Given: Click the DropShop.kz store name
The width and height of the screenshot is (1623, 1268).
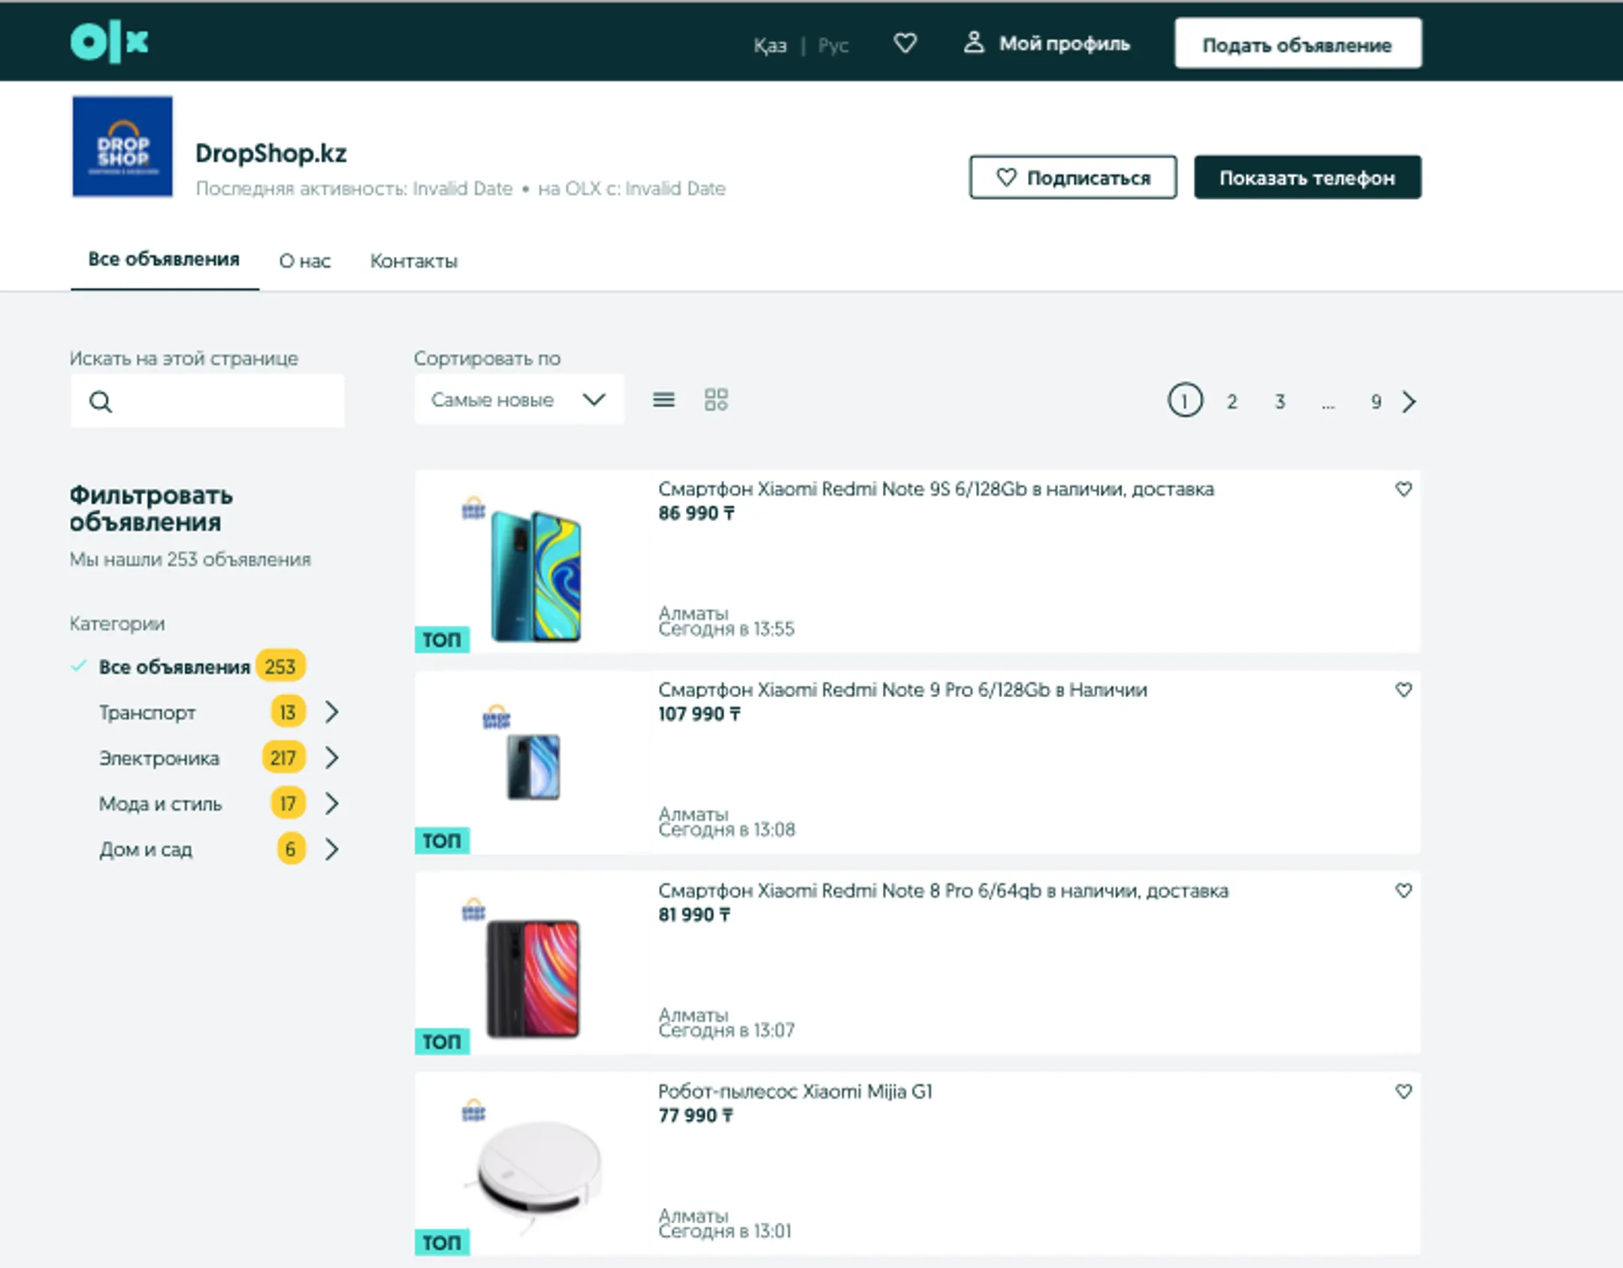Looking at the screenshot, I should point(271,153).
